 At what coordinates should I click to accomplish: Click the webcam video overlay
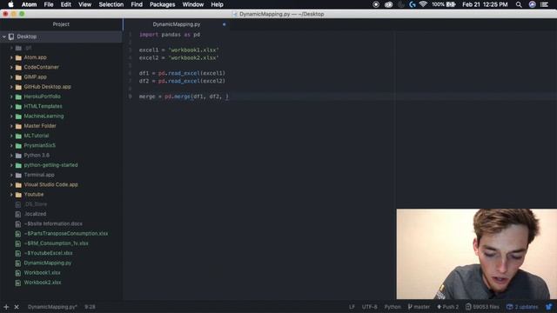coord(477,254)
